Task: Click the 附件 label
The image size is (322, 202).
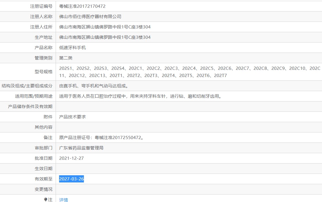Action: (x=48, y=117)
